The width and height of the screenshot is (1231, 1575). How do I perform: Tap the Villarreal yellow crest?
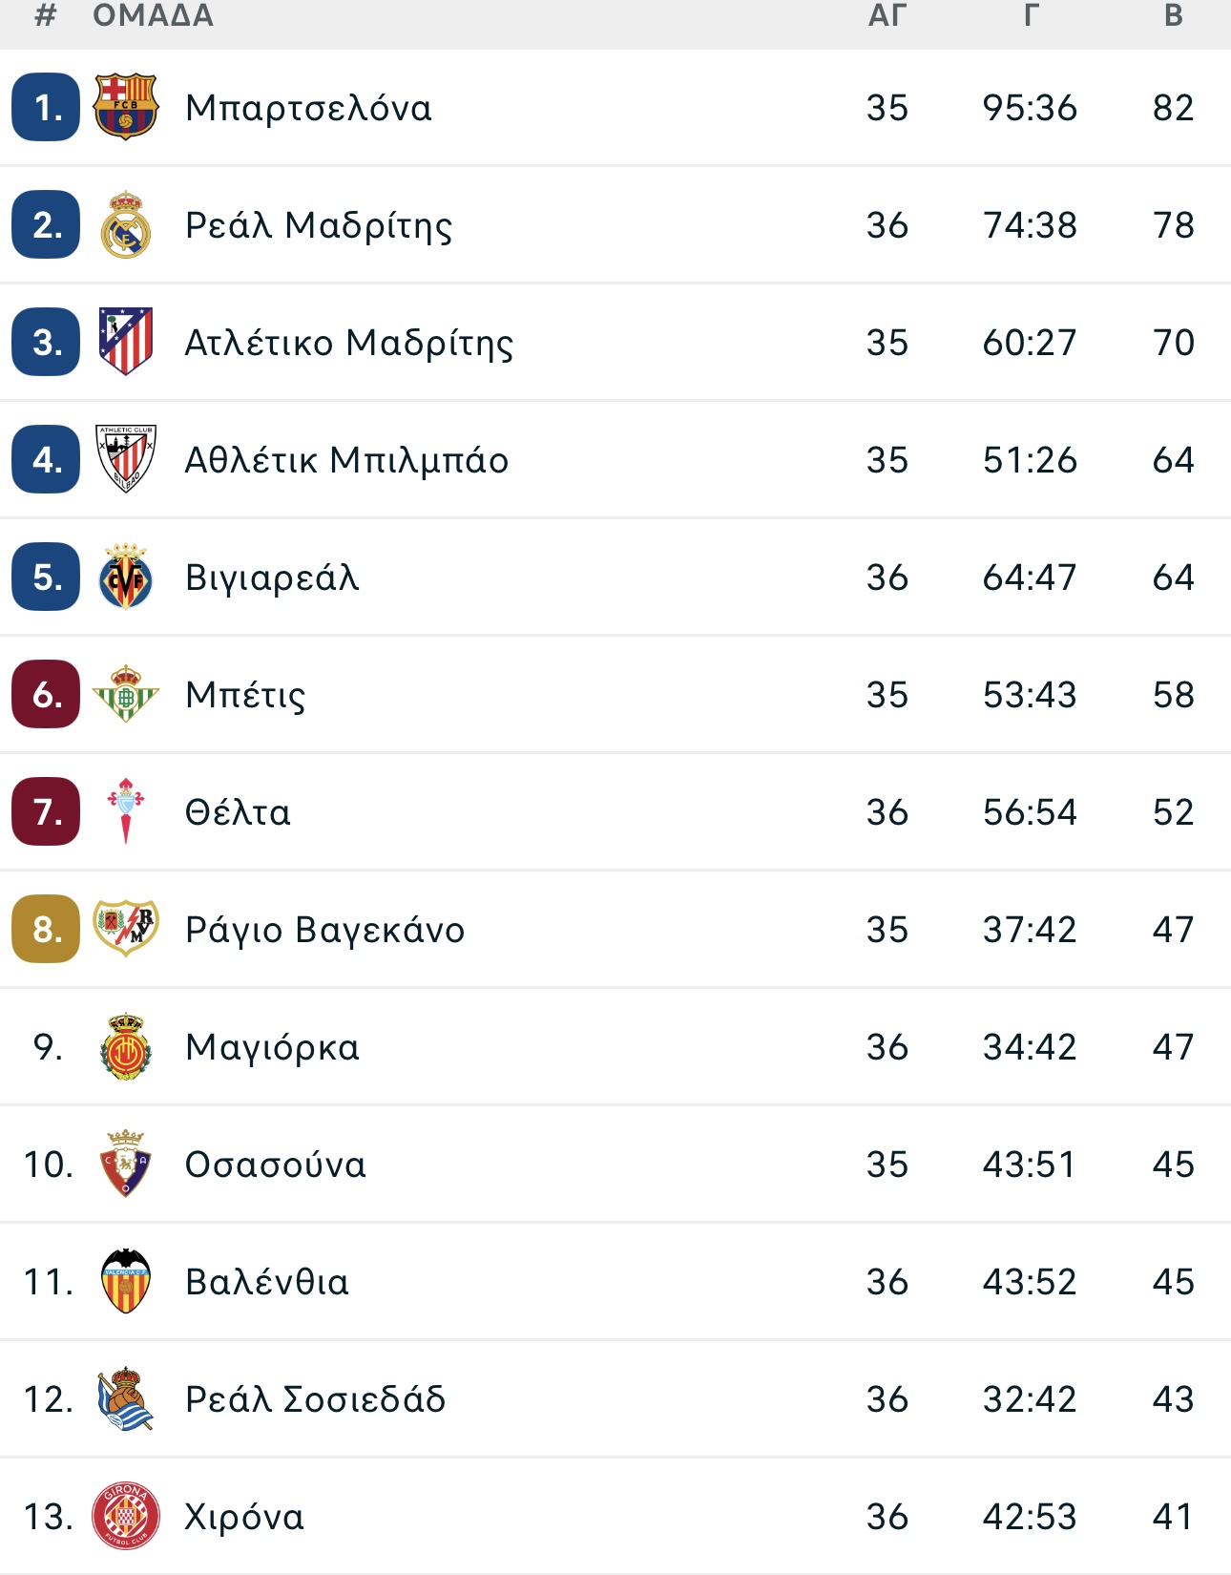pyautogui.click(x=125, y=577)
